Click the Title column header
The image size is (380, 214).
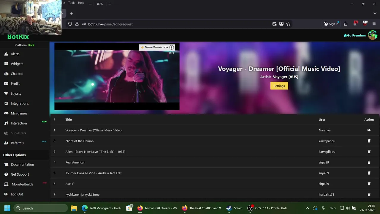click(69, 119)
